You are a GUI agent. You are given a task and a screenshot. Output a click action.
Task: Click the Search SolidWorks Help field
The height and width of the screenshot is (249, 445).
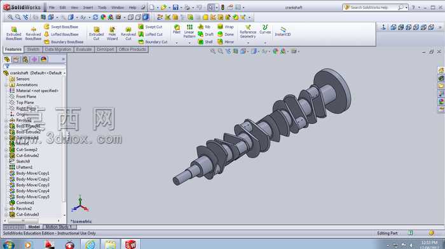(x=372, y=8)
